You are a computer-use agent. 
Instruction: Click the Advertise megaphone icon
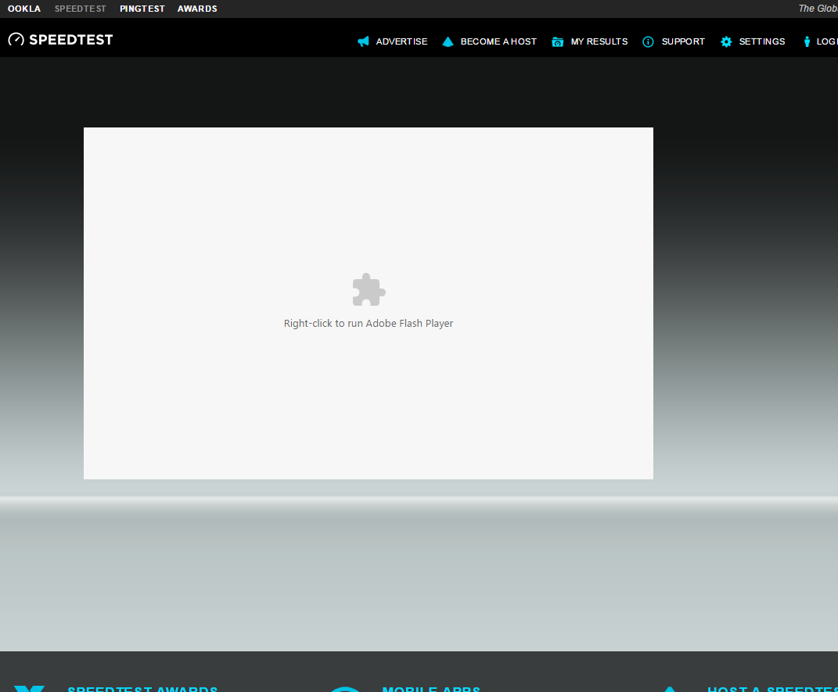click(361, 41)
